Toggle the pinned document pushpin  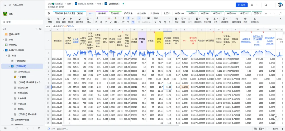(123, 3)
